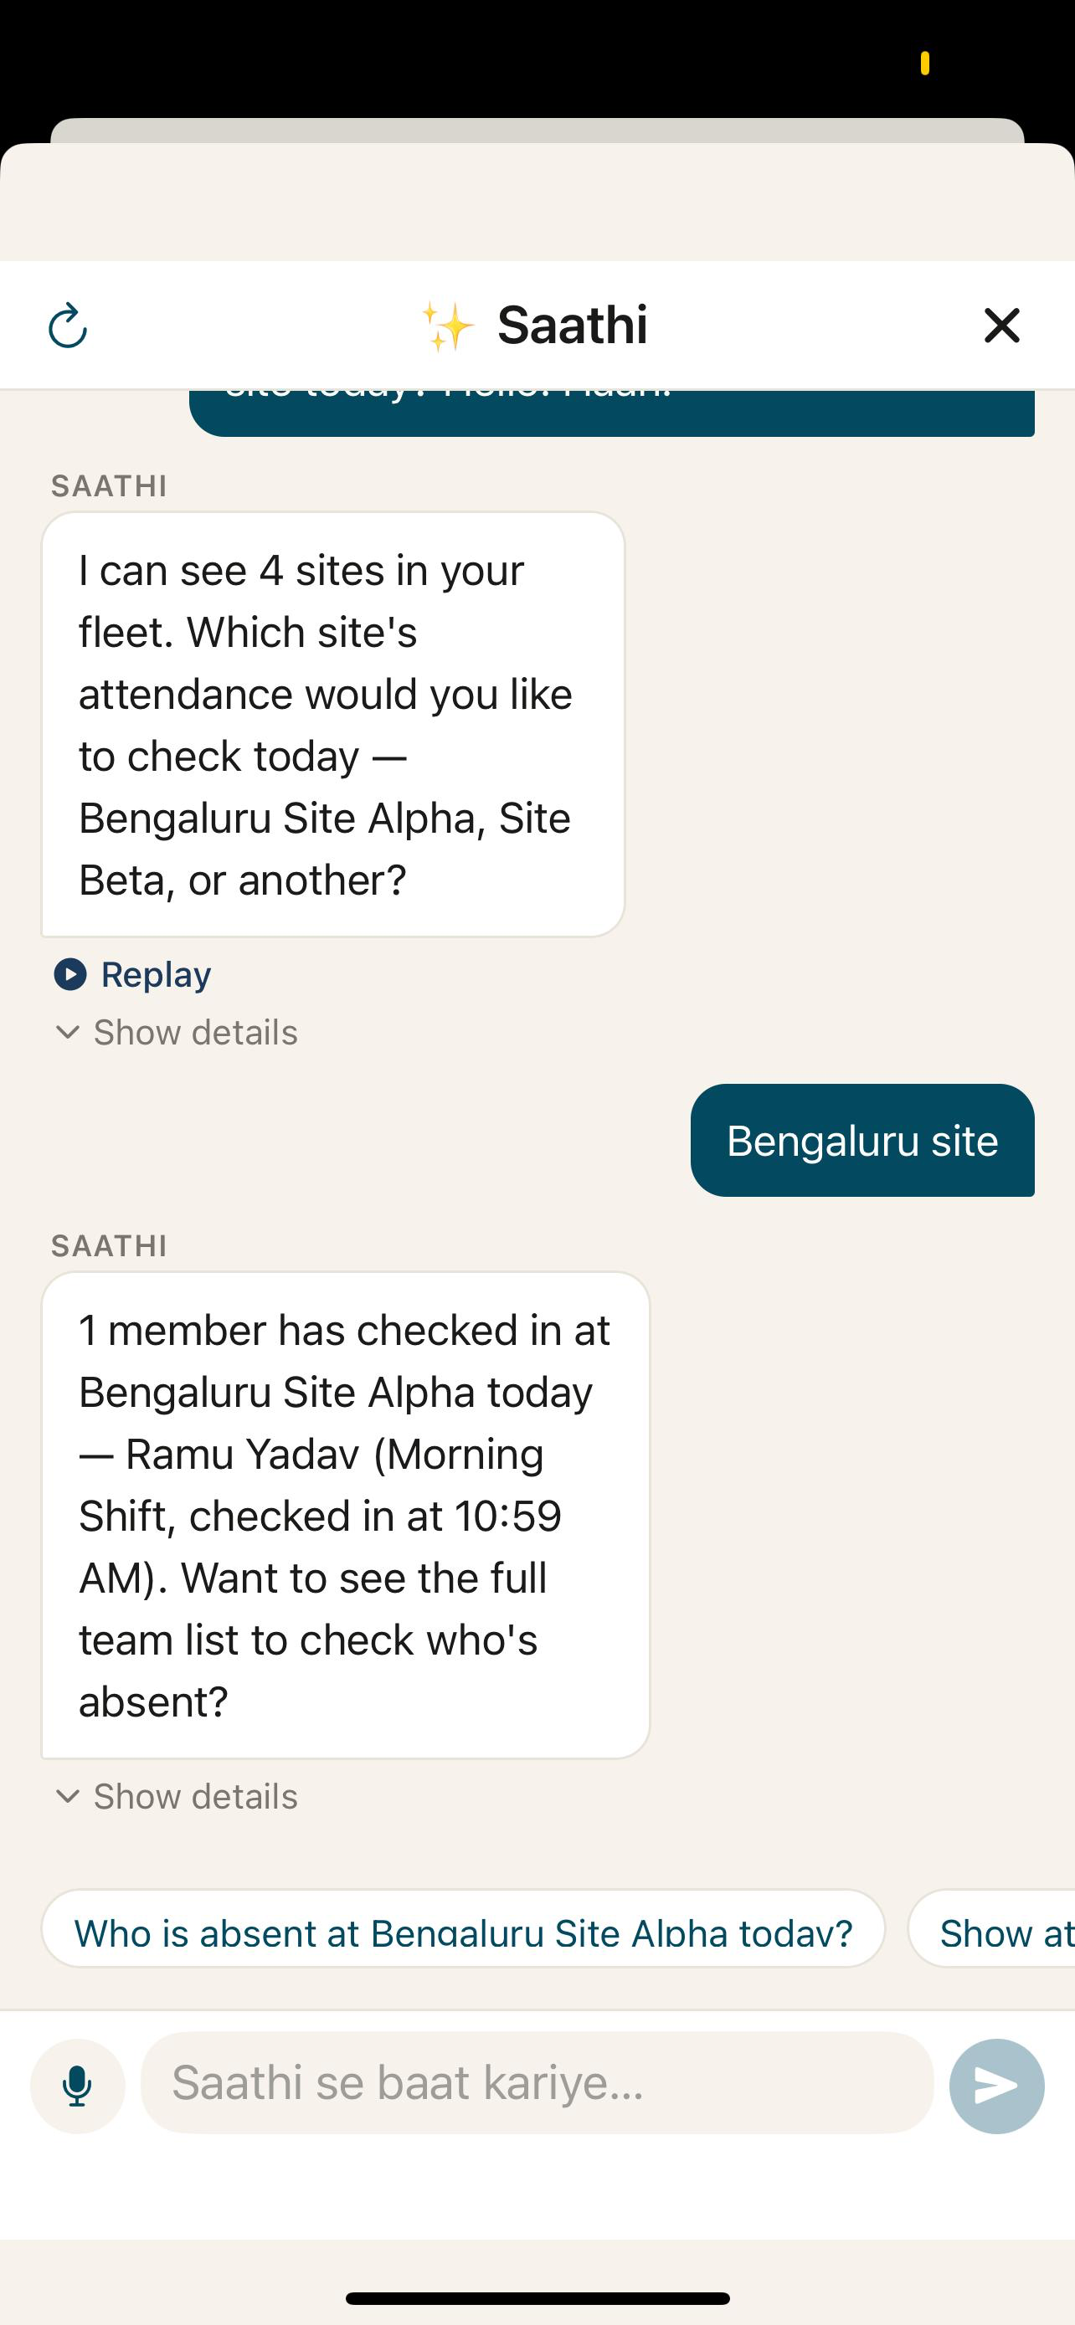Screen dimensions: 1075x2325
Task: Tap the Ramu Yadav check-in reply bubble
Action: pyautogui.click(x=346, y=1516)
